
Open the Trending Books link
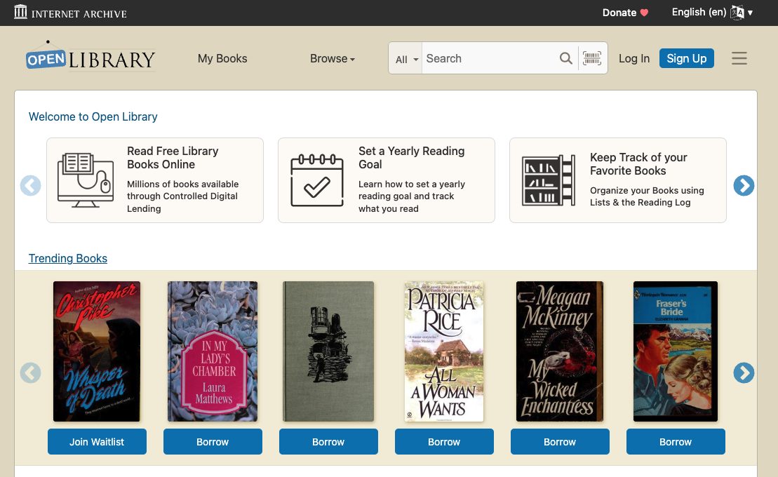(67, 258)
